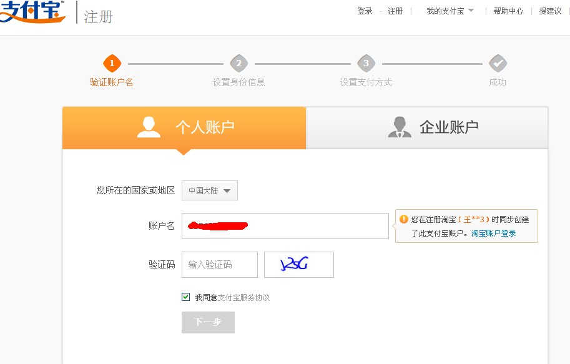570x364 pixels.
Task: Switch to the 个人账户 tab
Action: [184, 128]
